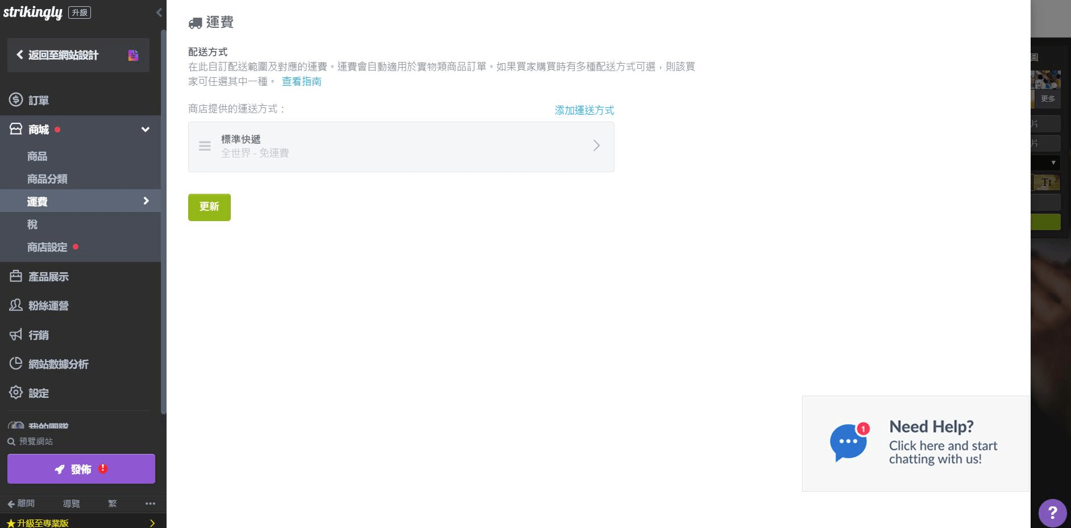Click the green 更新 button
The image size is (1071, 528).
point(209,207)
